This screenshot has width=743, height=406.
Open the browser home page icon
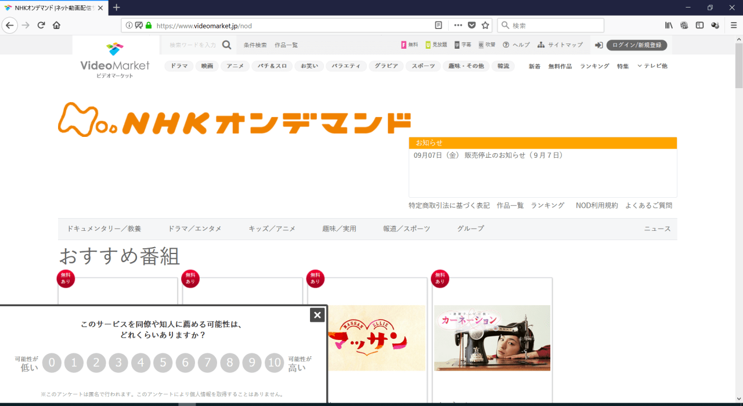[x=56, y=25]
